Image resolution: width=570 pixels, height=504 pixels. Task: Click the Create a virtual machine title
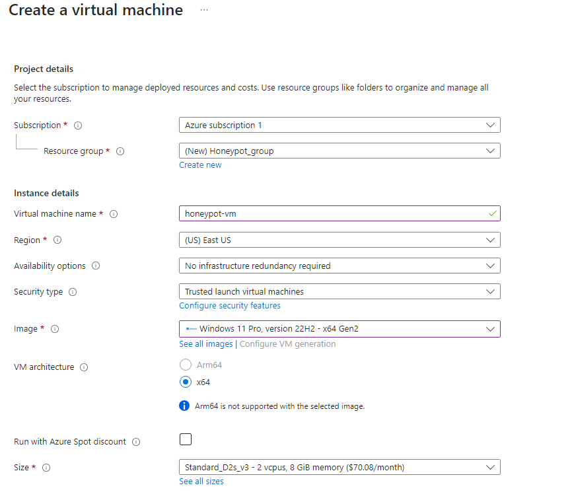tap(96, 10)
